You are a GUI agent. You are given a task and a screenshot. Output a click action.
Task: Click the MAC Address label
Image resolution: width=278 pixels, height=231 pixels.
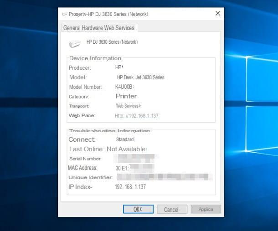click(x=82, y=168)
